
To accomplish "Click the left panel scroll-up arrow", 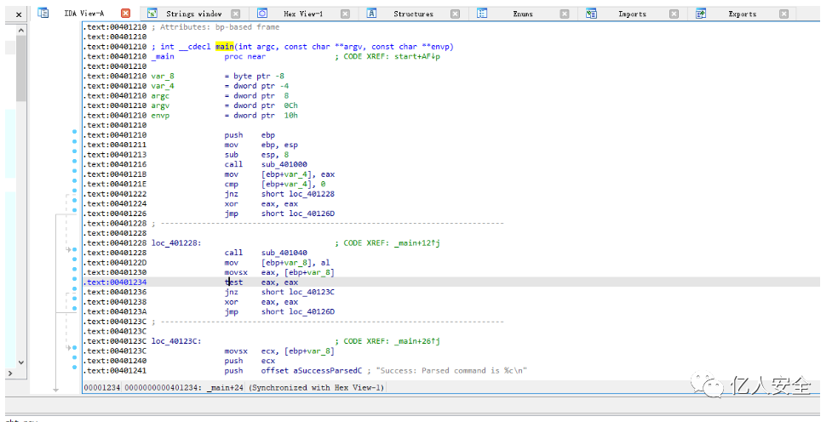I will click(20, 31).
